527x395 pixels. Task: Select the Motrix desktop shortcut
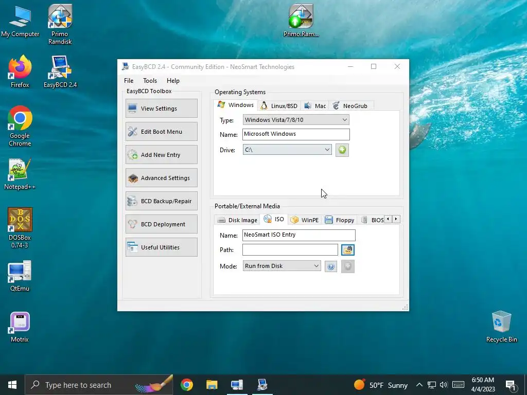pos(20,327)
